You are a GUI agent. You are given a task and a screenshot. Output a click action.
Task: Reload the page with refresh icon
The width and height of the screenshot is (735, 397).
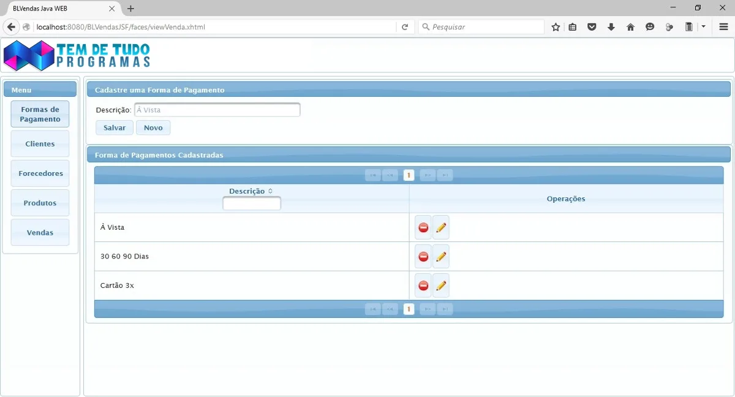[x=405, y=27]
